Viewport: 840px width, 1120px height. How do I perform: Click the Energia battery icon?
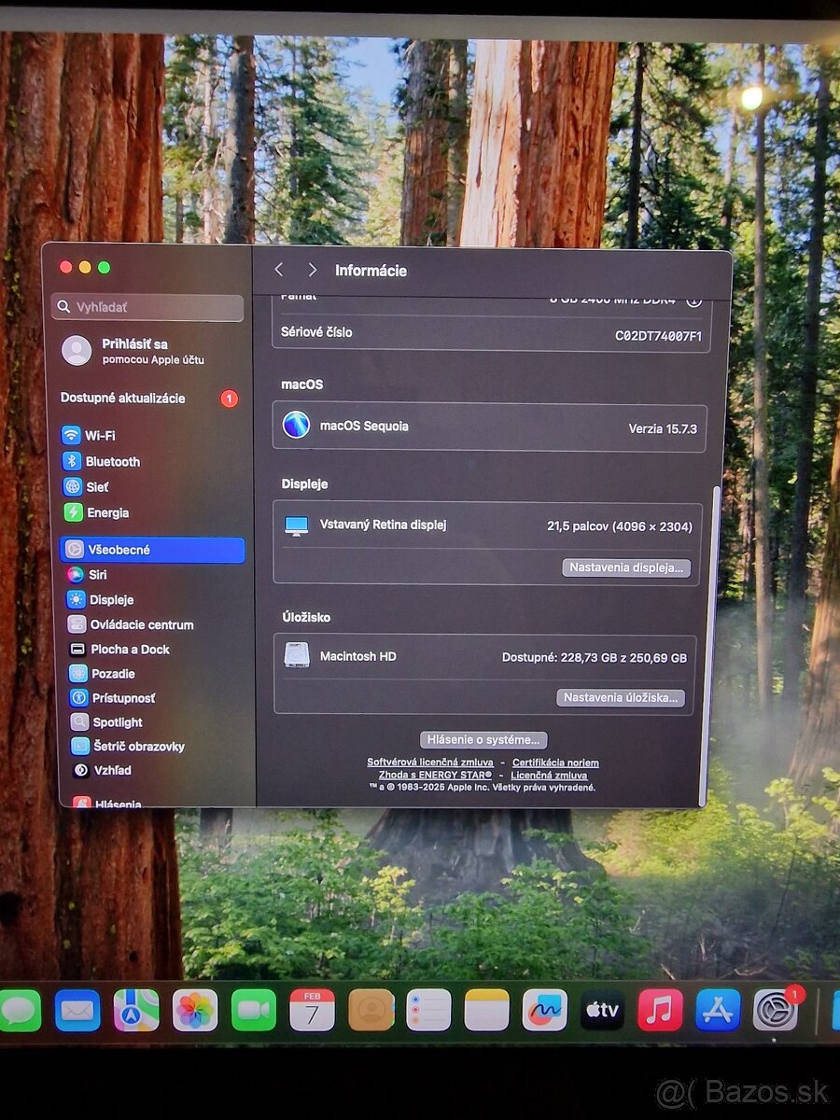[75, 512]
